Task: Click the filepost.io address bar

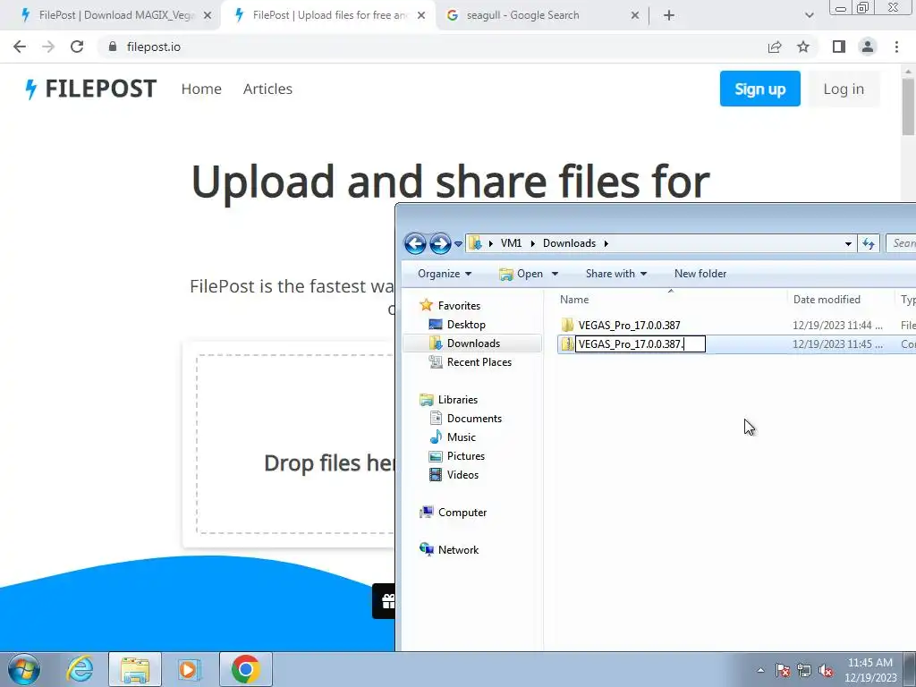Action: click(x=432, y=47)
